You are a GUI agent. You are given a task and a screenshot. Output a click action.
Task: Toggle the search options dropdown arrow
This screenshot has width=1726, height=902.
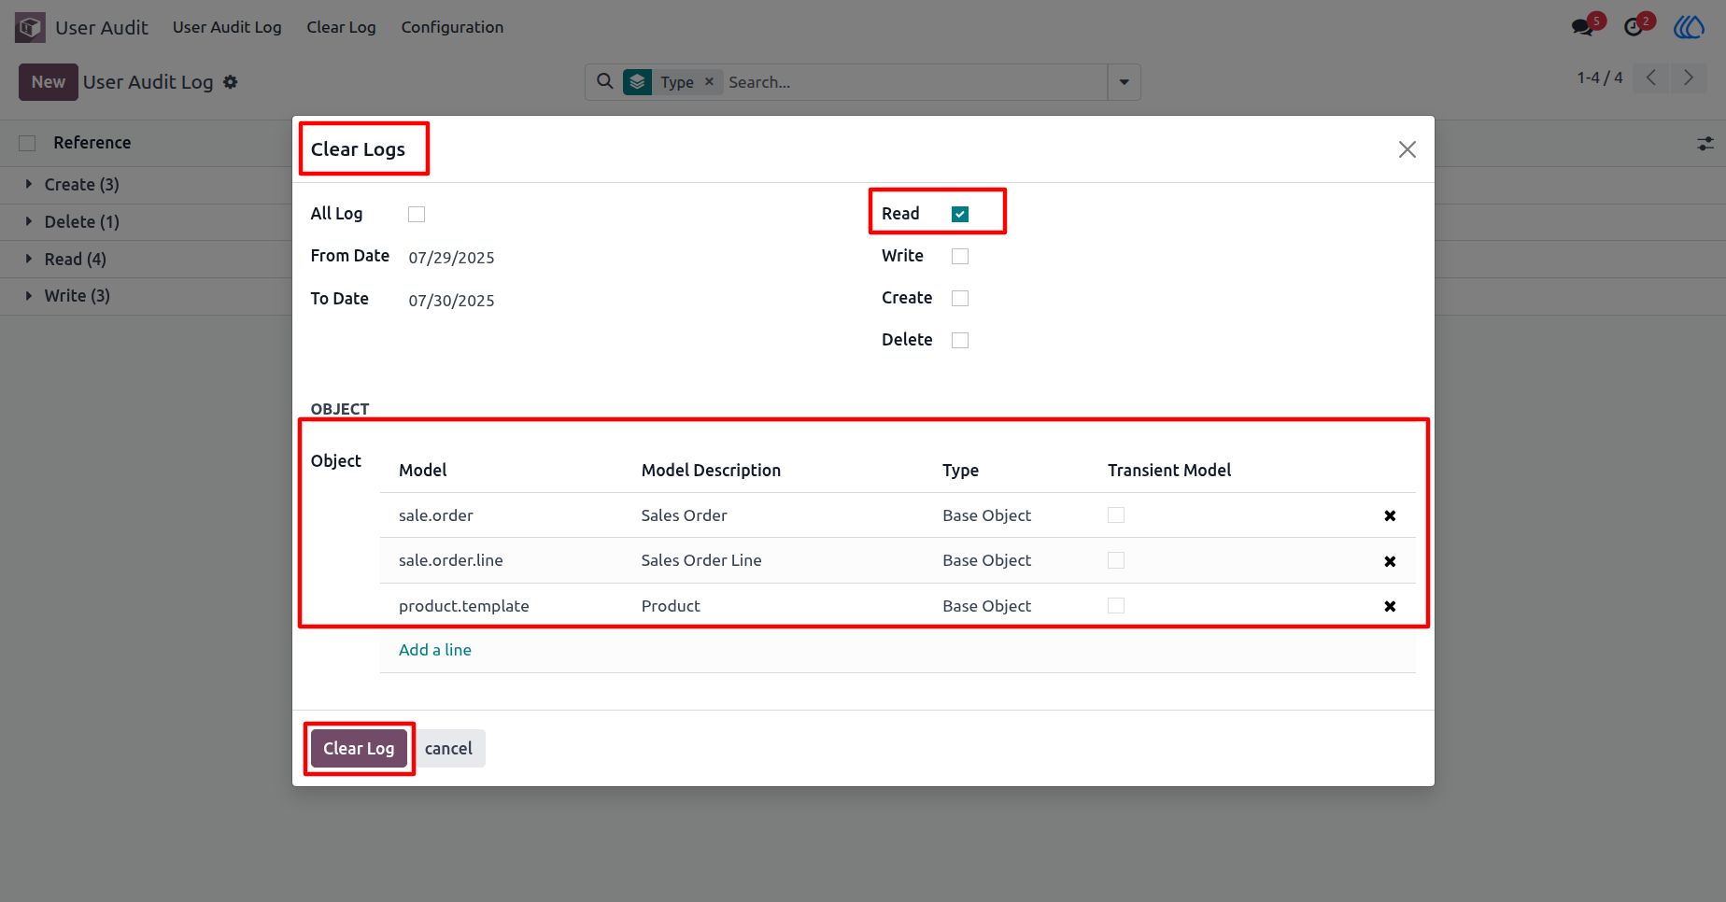click(x=1125, y=82)
